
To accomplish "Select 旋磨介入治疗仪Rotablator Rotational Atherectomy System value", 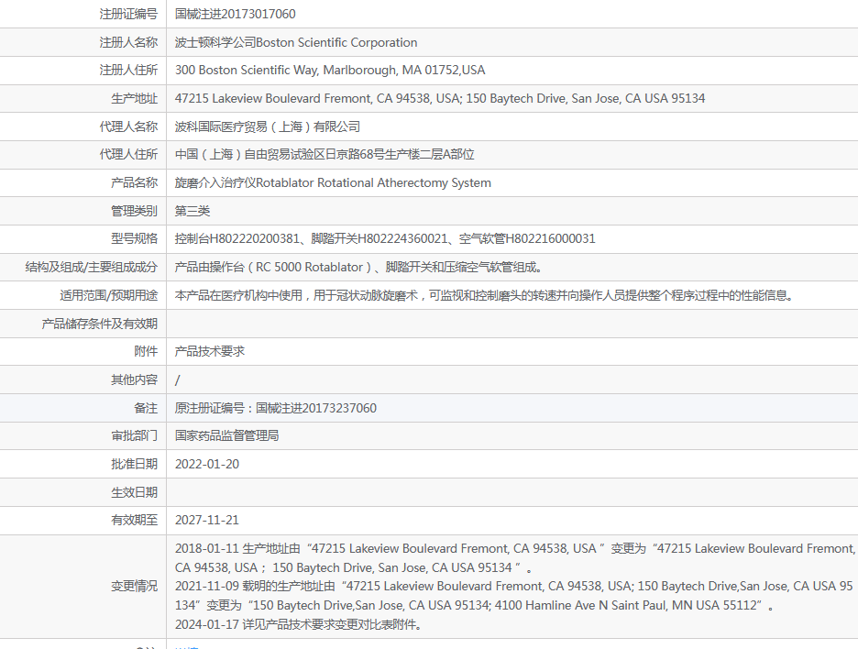I will [333, 182].
